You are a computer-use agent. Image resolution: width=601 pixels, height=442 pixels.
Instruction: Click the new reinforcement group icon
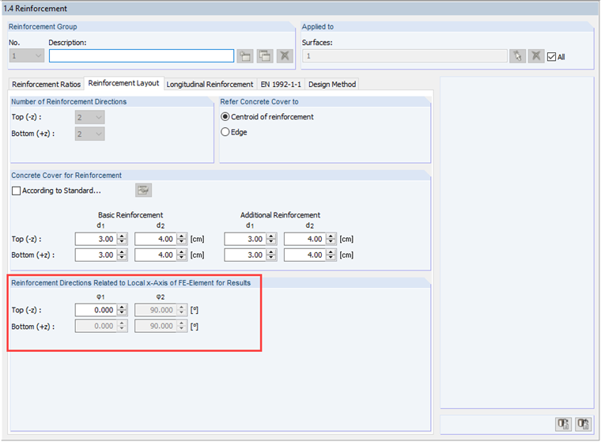tap(245, 56)
